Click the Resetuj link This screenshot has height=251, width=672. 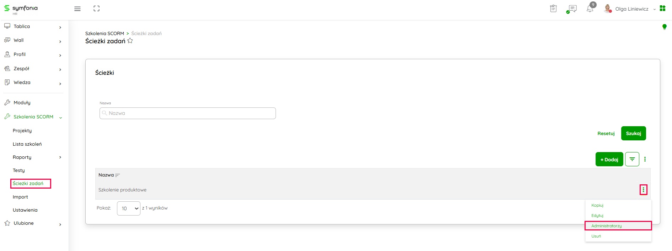click(606, 133)
